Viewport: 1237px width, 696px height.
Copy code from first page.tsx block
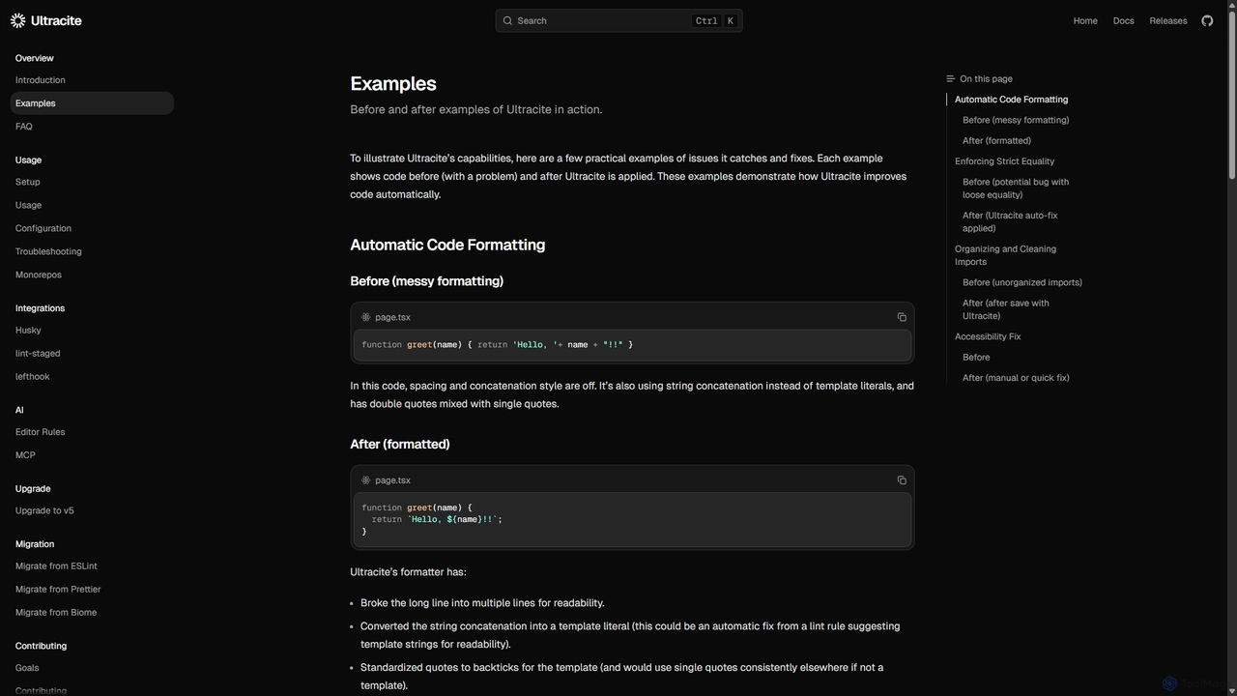tap(902, 317)
